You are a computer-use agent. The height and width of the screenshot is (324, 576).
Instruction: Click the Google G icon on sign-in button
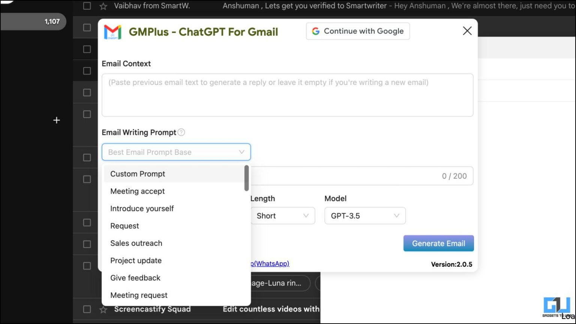[x=316, y=31]
